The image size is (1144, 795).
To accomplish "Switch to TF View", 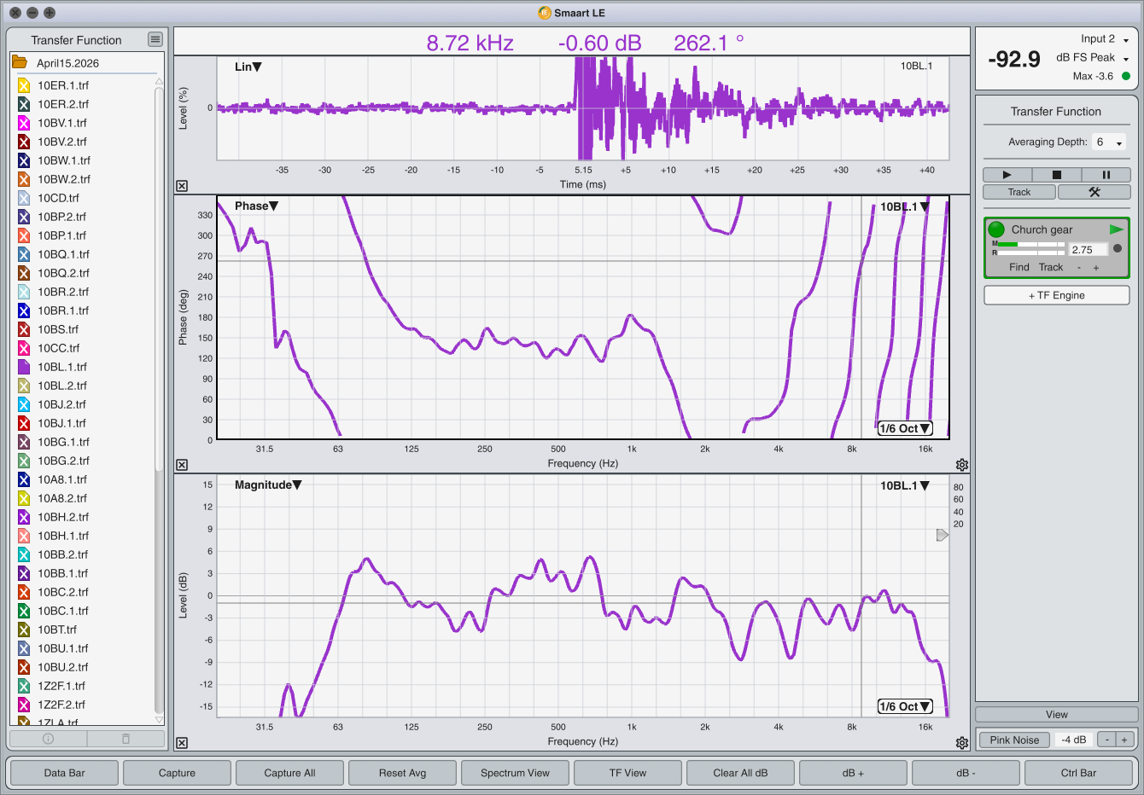I will point(627,773).
